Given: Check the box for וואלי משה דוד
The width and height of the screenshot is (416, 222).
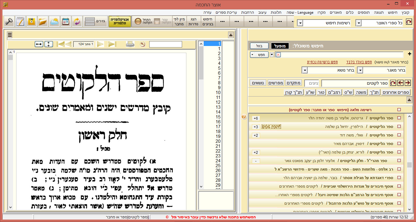Looking at the screenshot, I should coord(399,135).
